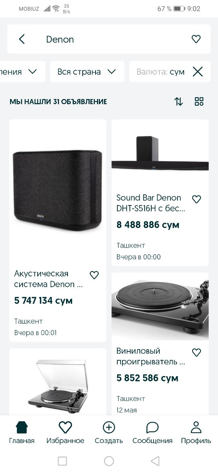Expand the partially visible left filter dropdown
The height and width of the screenshot is (473, 218).
pos(23,72)
